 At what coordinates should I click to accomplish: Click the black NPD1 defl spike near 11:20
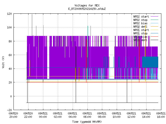point(127,74)
